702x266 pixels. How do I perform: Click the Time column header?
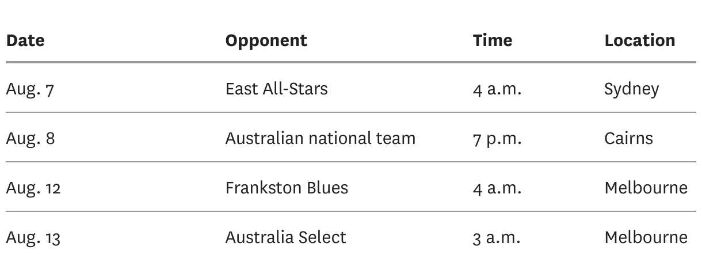[493, 40]
